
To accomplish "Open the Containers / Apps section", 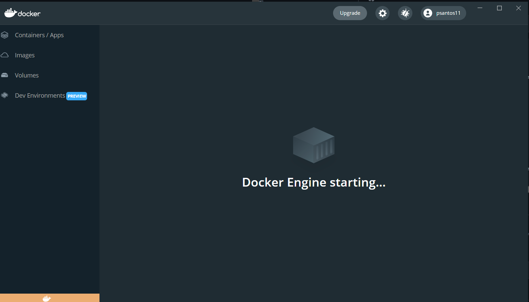I will click(x=39, y=35).
